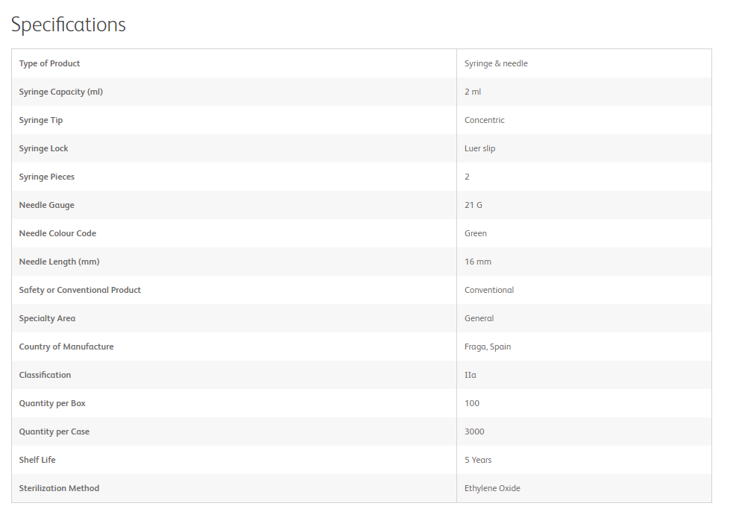Click the Concentric value
Image resolution: width=739 pixels, height=509 pixels.
tap(485, 120)
